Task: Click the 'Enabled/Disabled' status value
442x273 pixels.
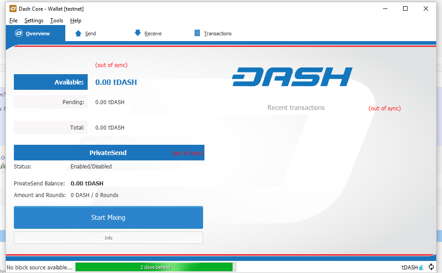Action: point(91,166)
